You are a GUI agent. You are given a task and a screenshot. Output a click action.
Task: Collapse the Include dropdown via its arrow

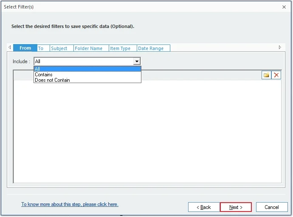click(x=137, y=61)
